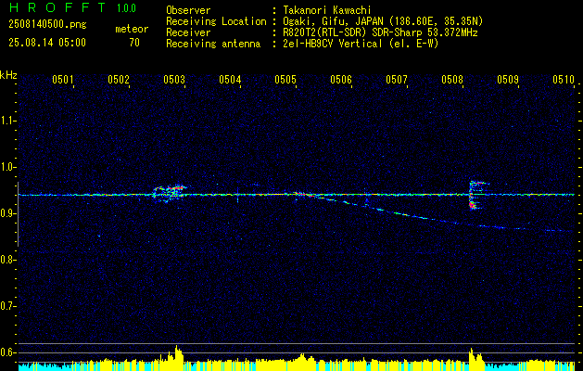This screenshot has height=371, width=583.
Task: Click the meteor count 70
Action: point(134,43)
